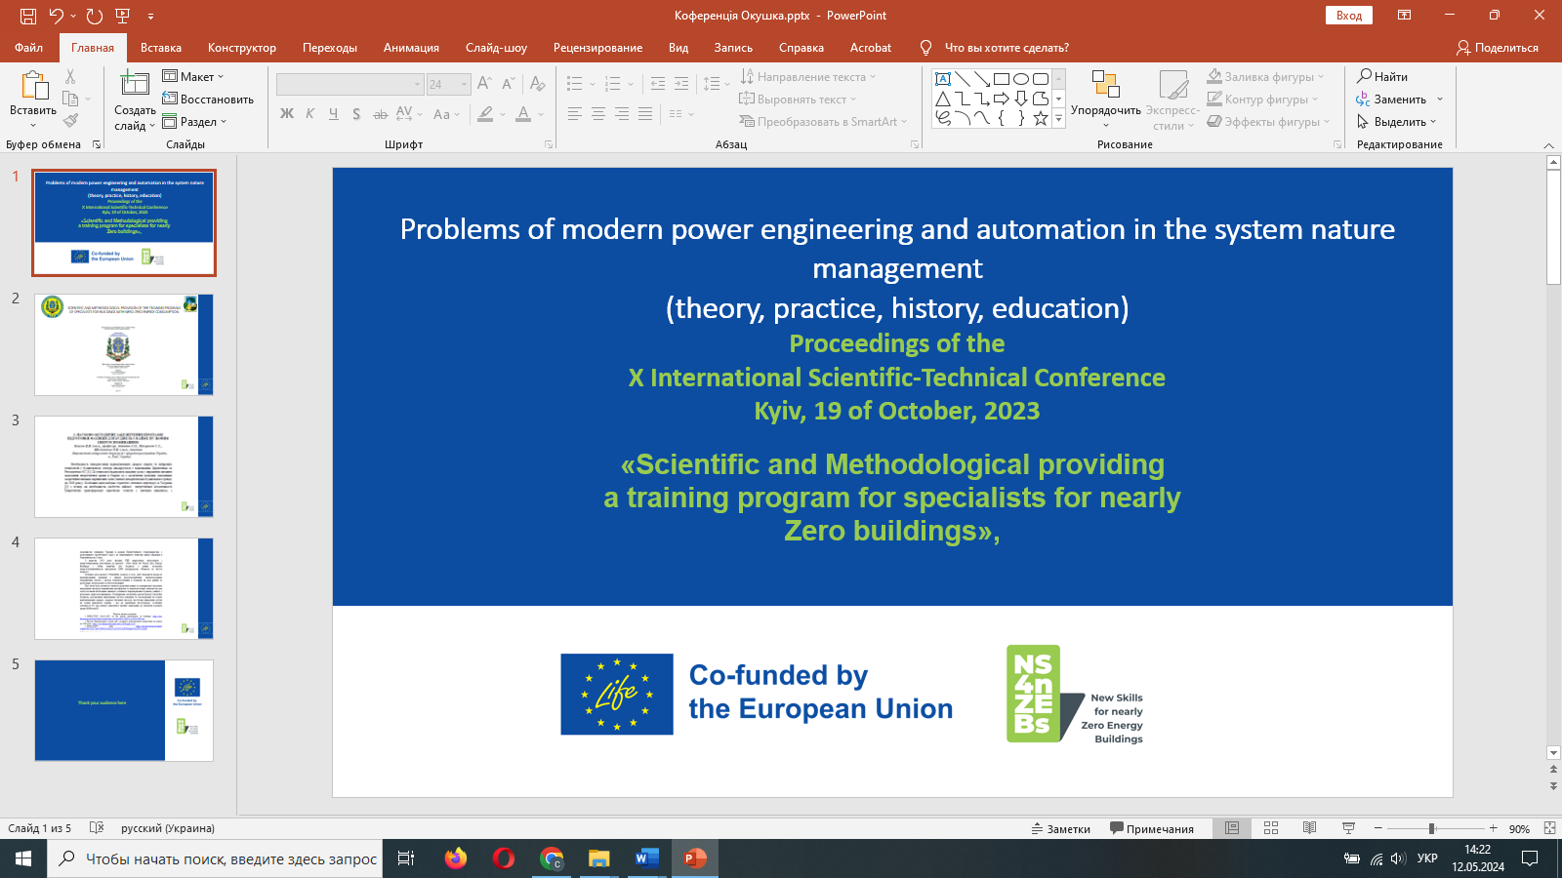This screenshot has height=878, width=1562.
Task: Open File Explorer from the taskbar
Action: (x=598, y=858)
